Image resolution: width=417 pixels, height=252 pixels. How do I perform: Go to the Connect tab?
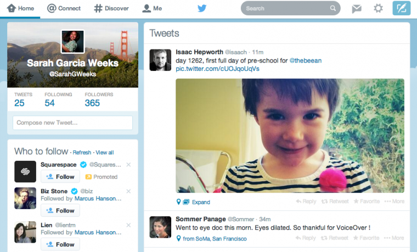[x=64, y=9]
